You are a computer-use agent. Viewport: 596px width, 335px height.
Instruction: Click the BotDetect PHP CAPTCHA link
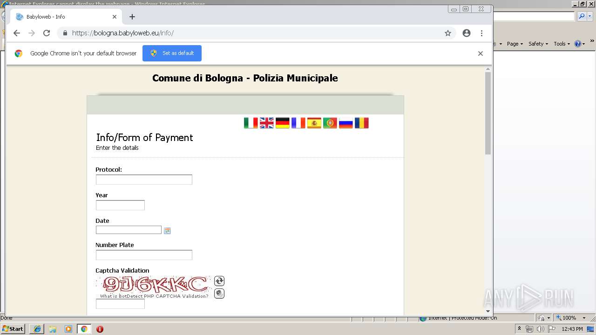coord(154,296)
